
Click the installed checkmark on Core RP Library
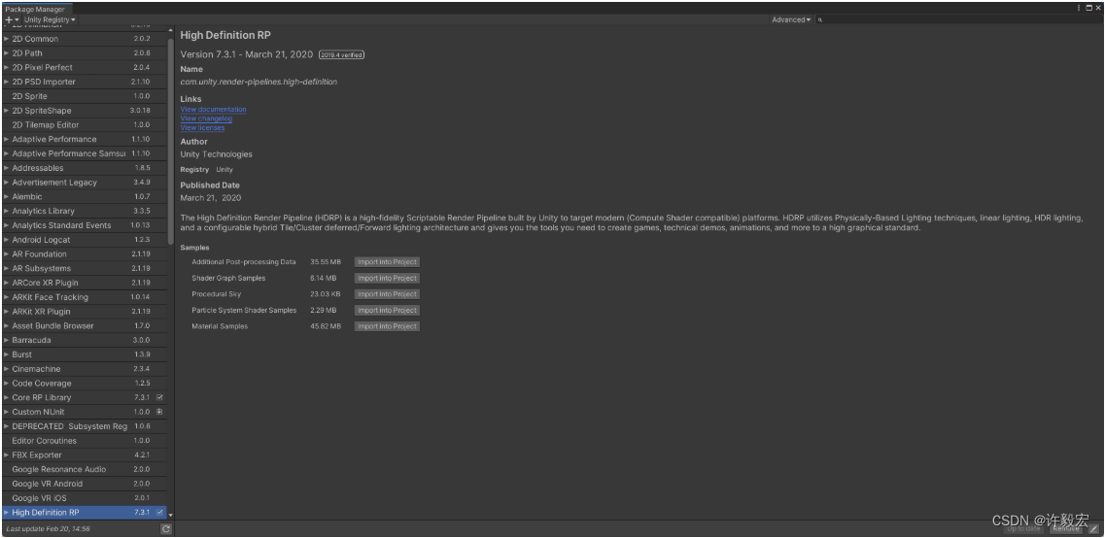(160, 398)
